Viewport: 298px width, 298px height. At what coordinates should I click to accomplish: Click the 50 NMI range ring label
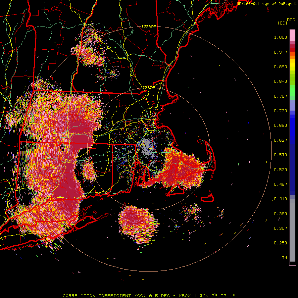click(x=149, y=87)
